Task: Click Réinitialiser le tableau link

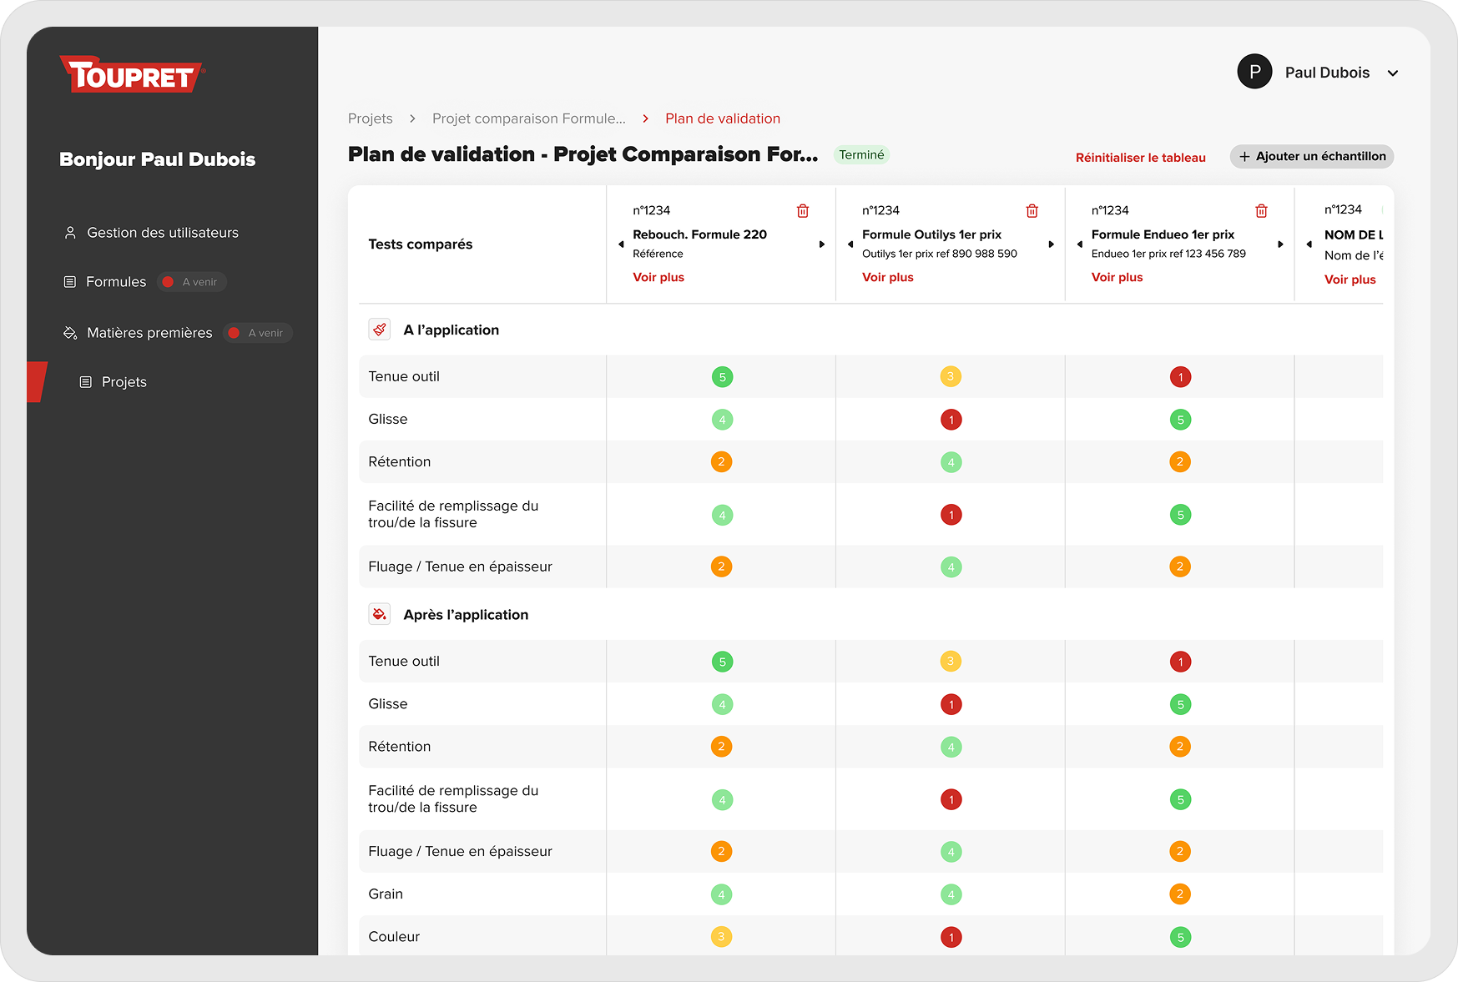Action: pyautogui.click(x=1140, y=158)
